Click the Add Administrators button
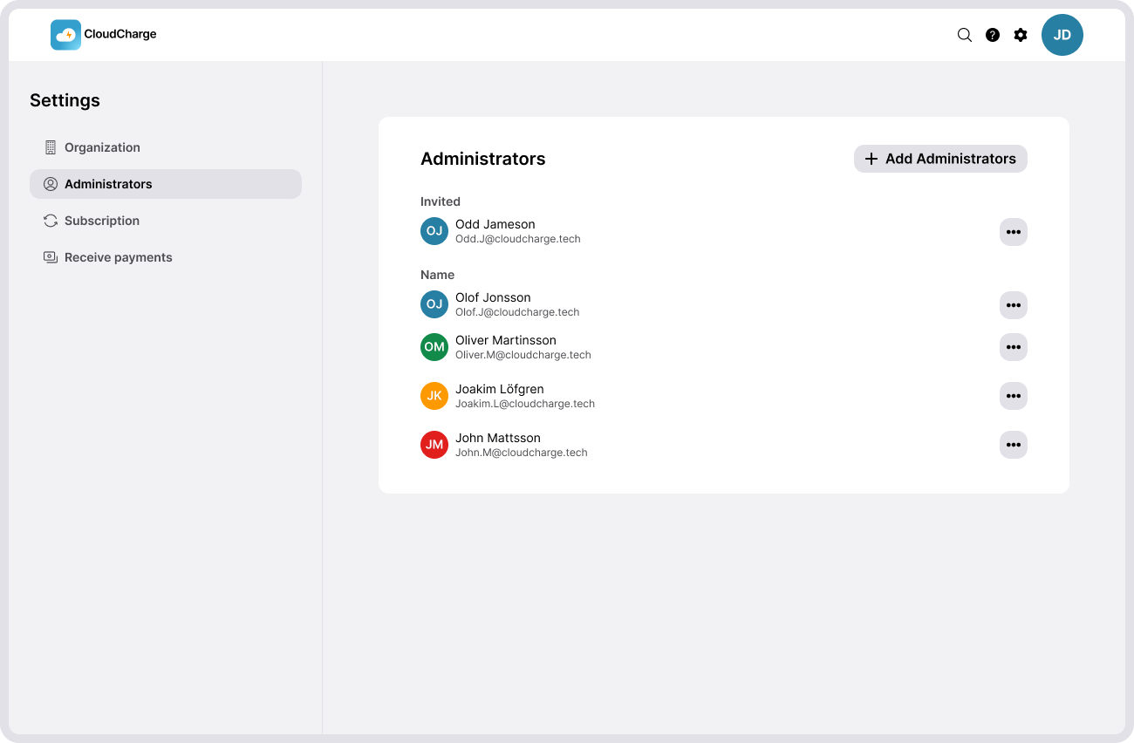The width and height of the screenshot is (1134, 743). (940, 159)
